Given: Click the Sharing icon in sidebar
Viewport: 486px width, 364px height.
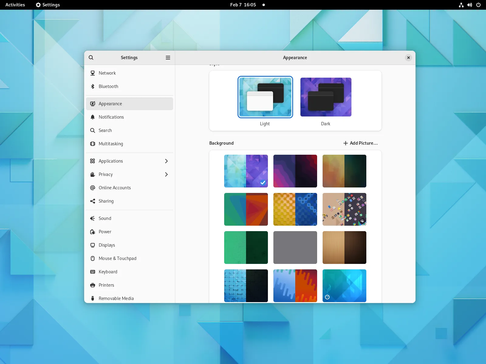Looking at the screenshot, I should coord(93,201).
